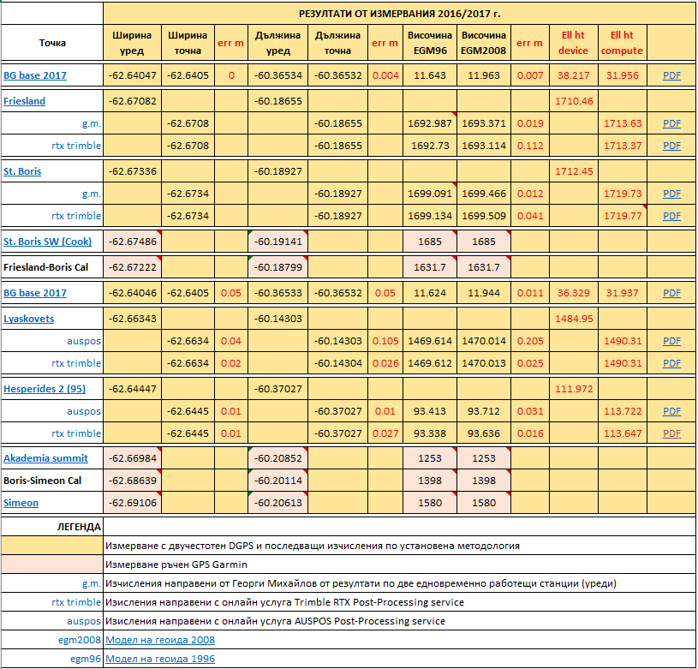
Task: Open the Akademia summit link
Action: [x=45, y=458]
